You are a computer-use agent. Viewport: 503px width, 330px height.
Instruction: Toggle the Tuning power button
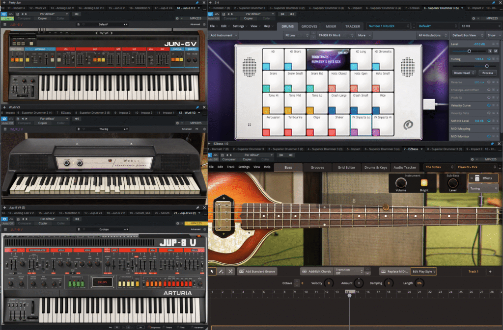(489, 59)
